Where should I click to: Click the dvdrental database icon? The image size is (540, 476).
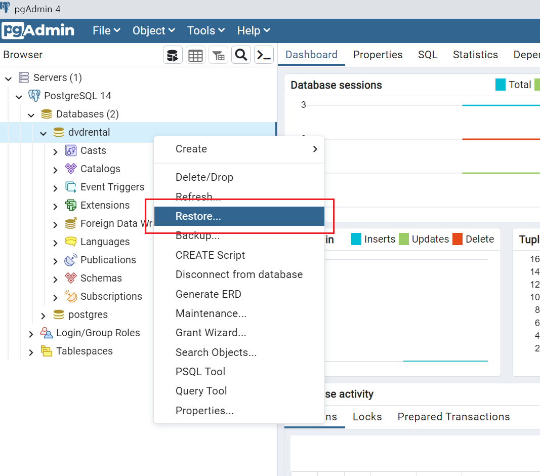tap(59, 132)
